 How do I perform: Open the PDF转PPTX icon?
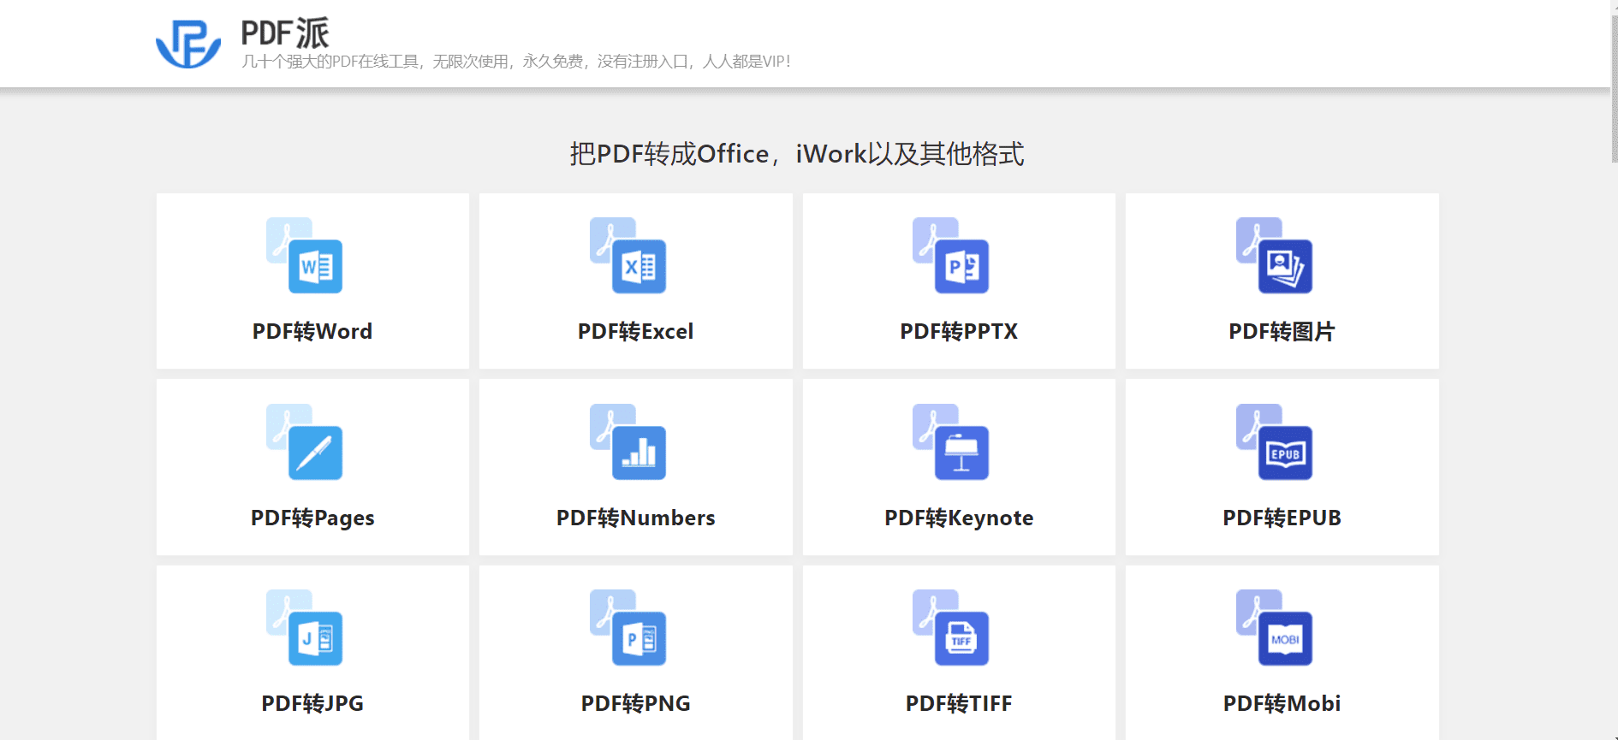click(x=950, y=255)
